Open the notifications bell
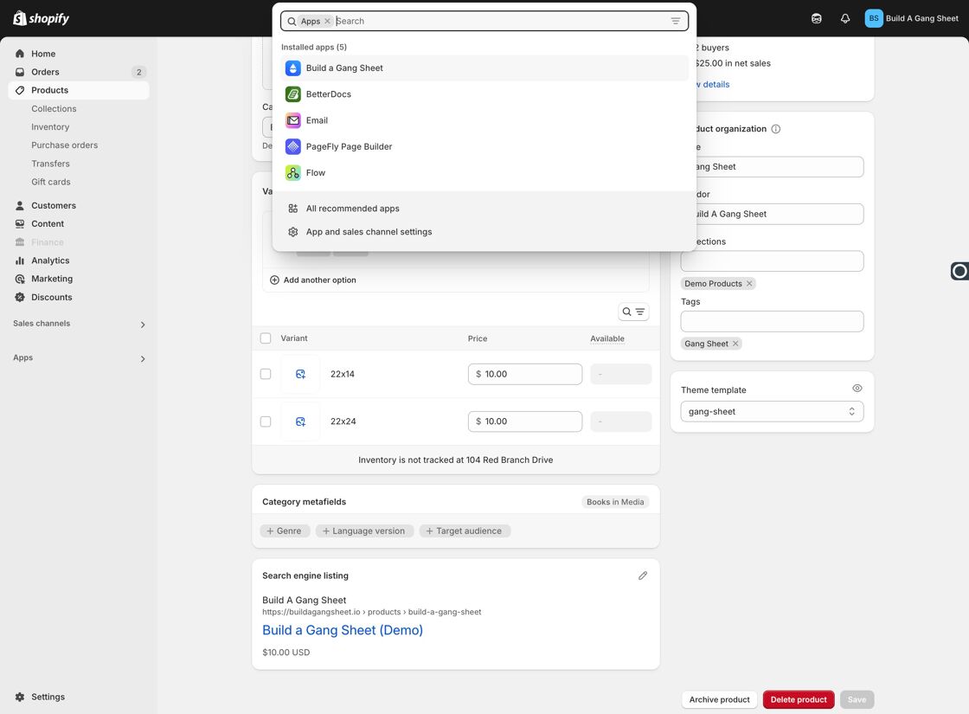 [x=844, y=18]
